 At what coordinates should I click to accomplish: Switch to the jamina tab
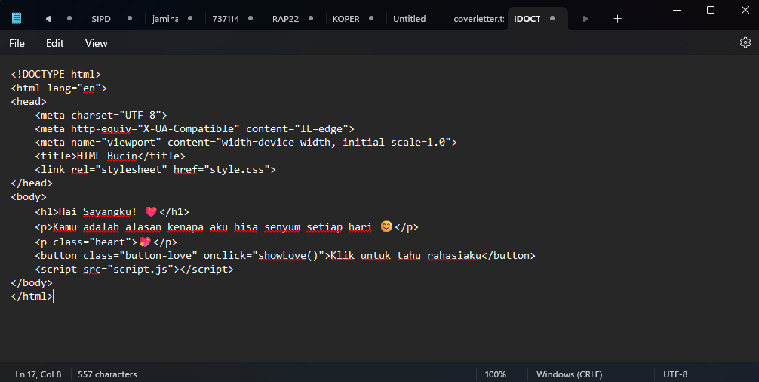pos(165,19)
